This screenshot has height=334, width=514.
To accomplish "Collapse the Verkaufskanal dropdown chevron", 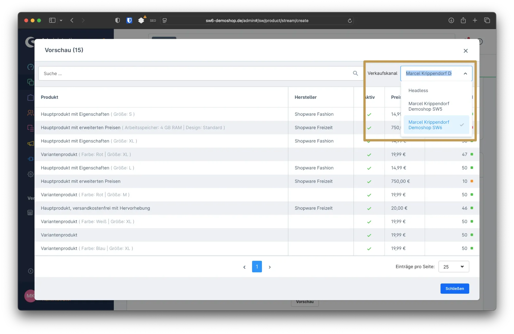I will pos(465,74).
